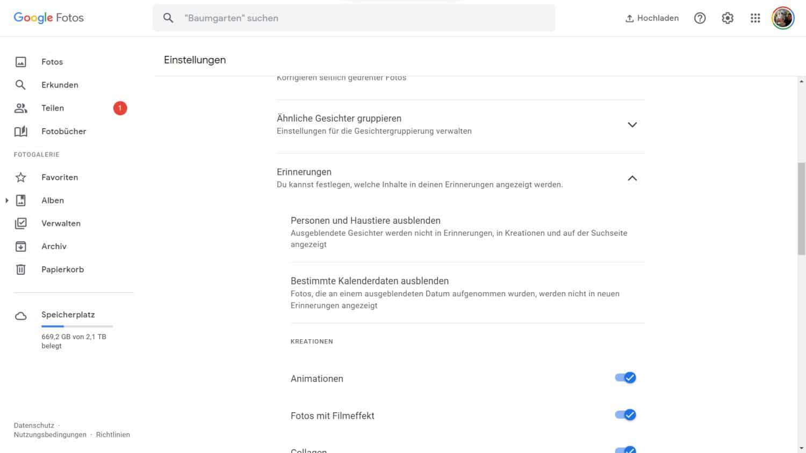Click the Fotobücher book icon
This screenshot has height=453, width=806.
click(x=21, y=131)
